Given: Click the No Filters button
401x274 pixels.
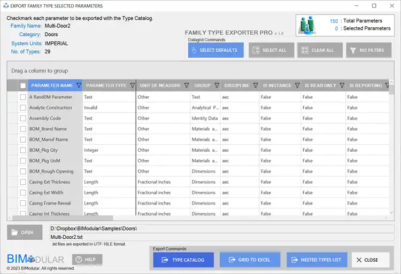Looking at the screenshot, I should coord(369,50).
